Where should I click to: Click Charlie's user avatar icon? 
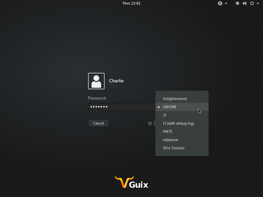click(96, 81)
